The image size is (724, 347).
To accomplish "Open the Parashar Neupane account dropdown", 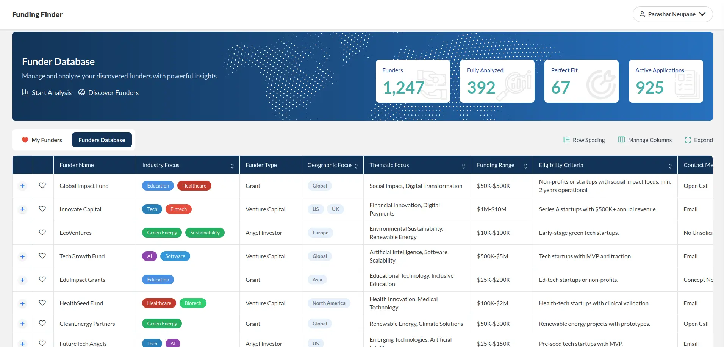I will (672, 14).
